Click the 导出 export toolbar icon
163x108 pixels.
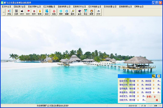pyautogui.click(x=86, y=12)
